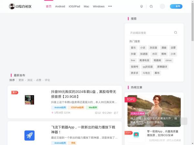Switch to the Android nav tab
Viewport: 194px width, 145px height.
click(x=60, y=6)
